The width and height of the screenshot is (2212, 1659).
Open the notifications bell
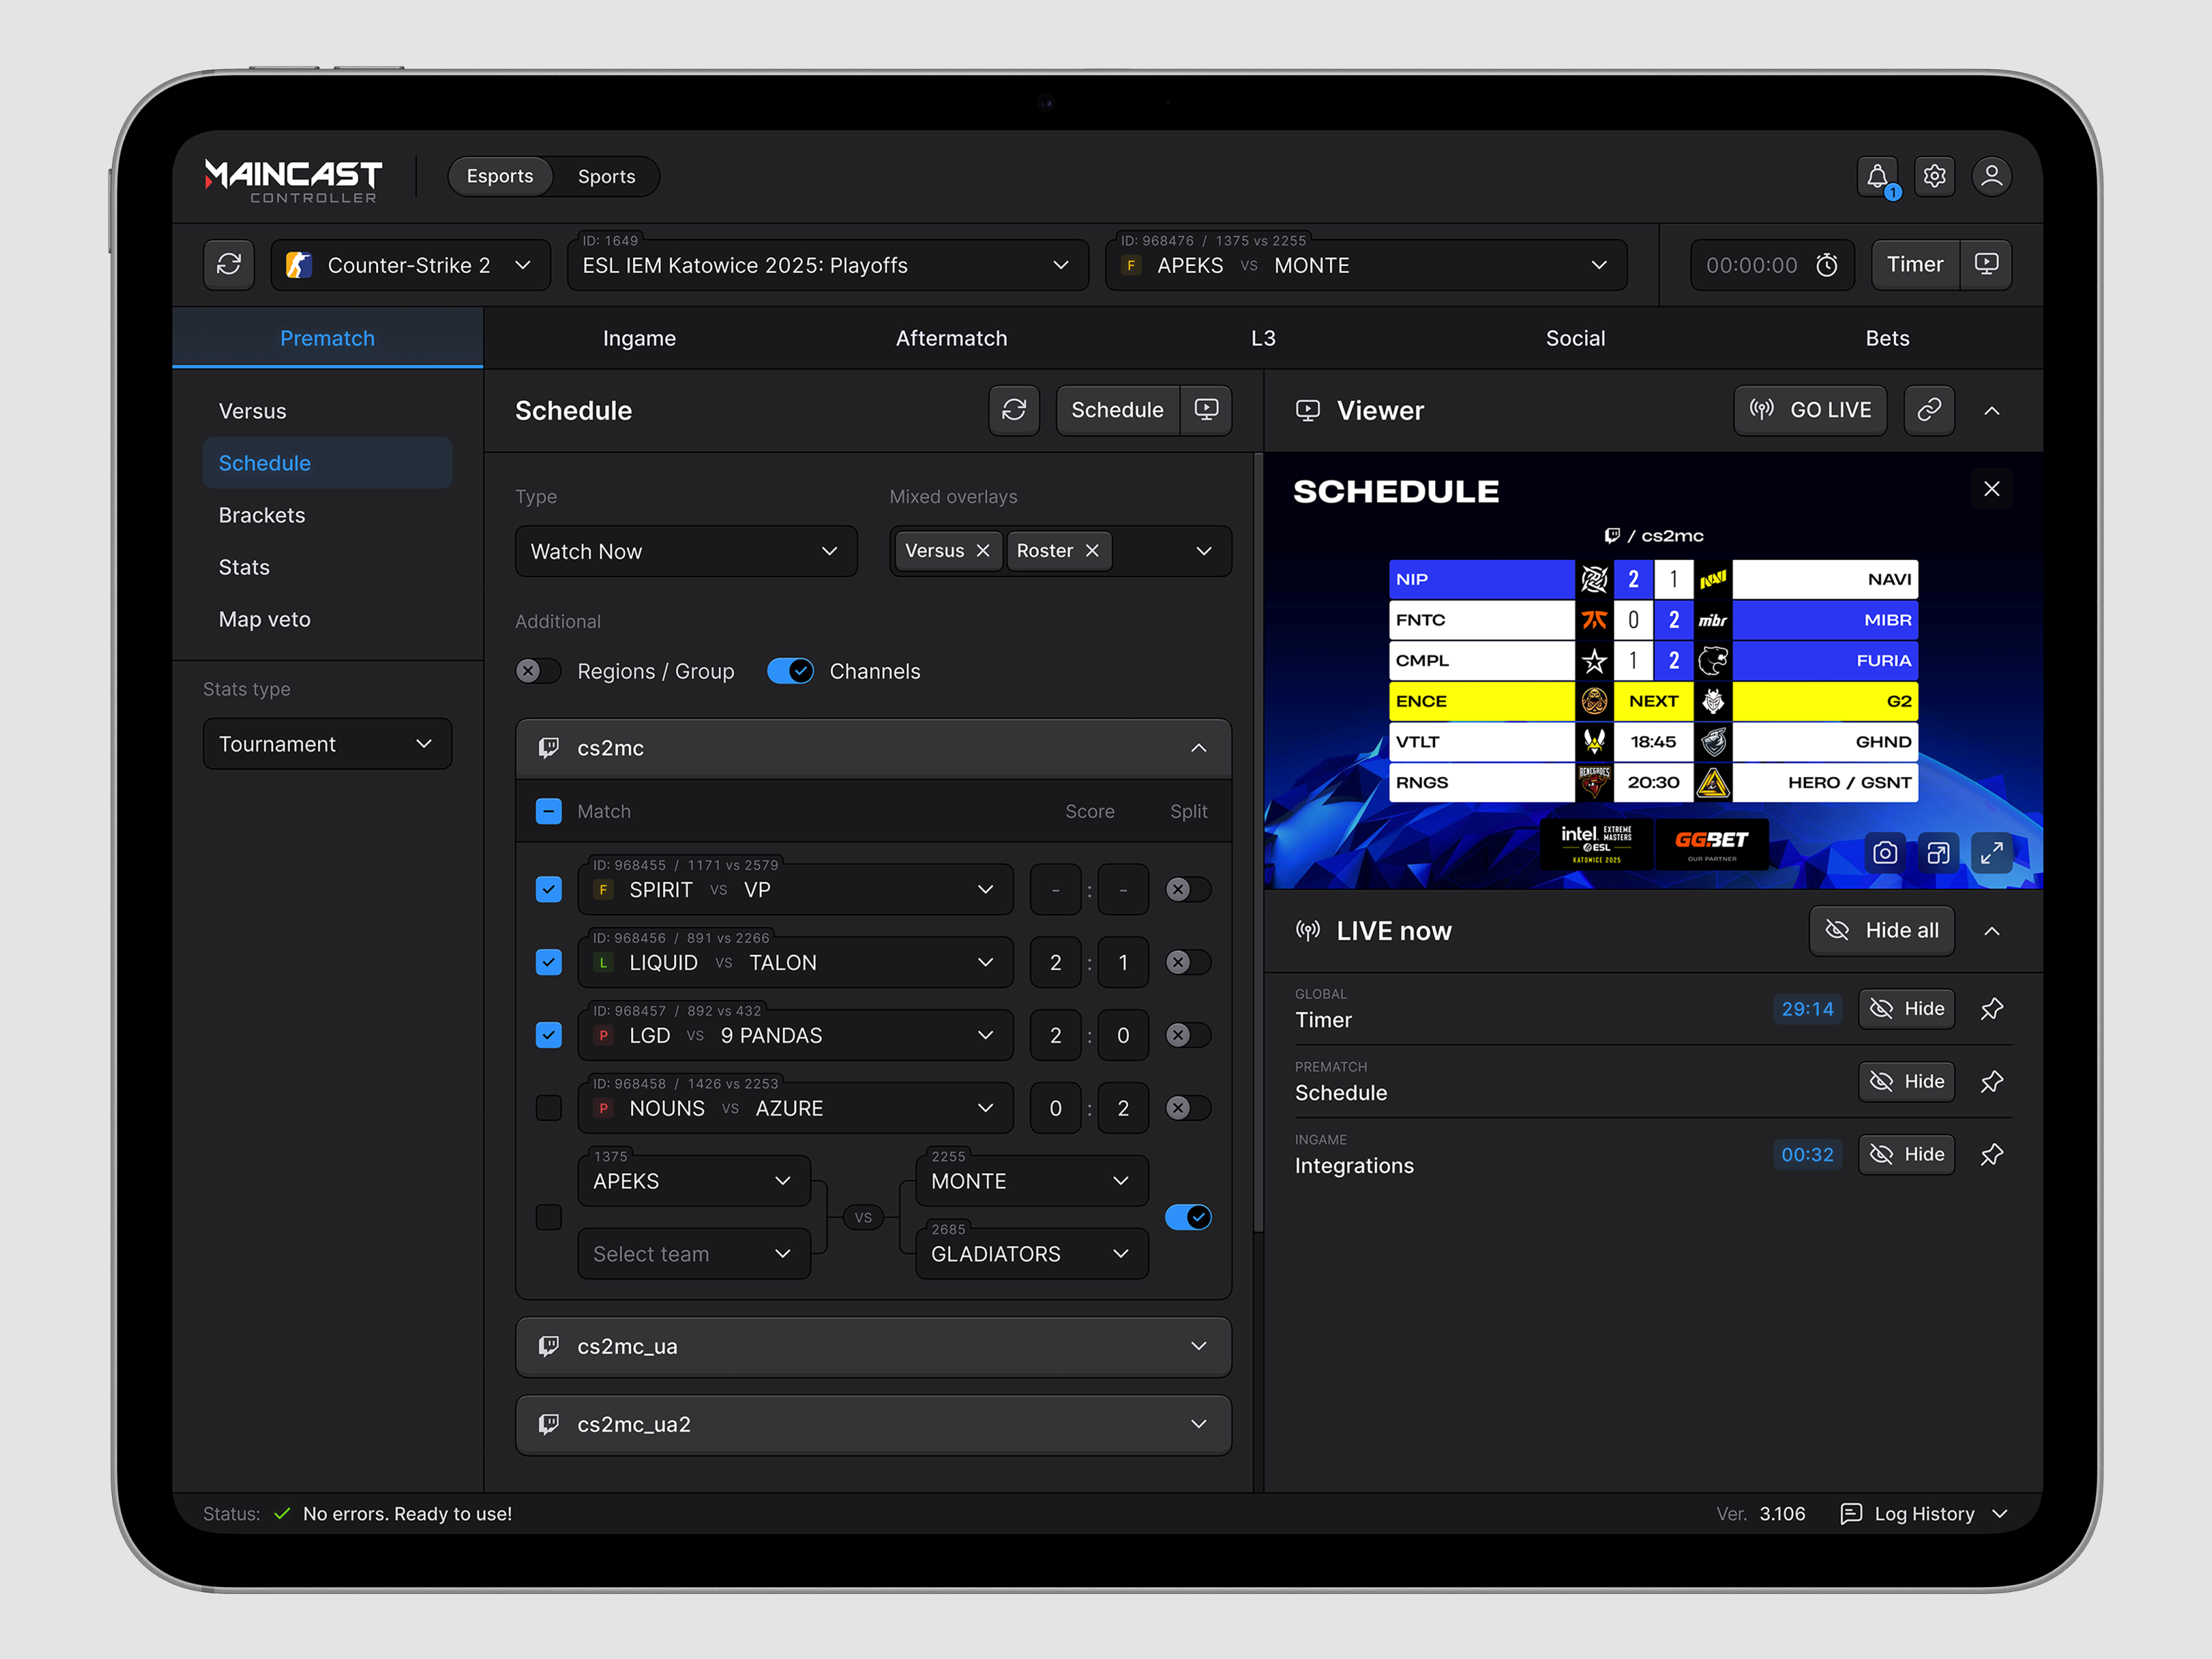point(1877,177)
